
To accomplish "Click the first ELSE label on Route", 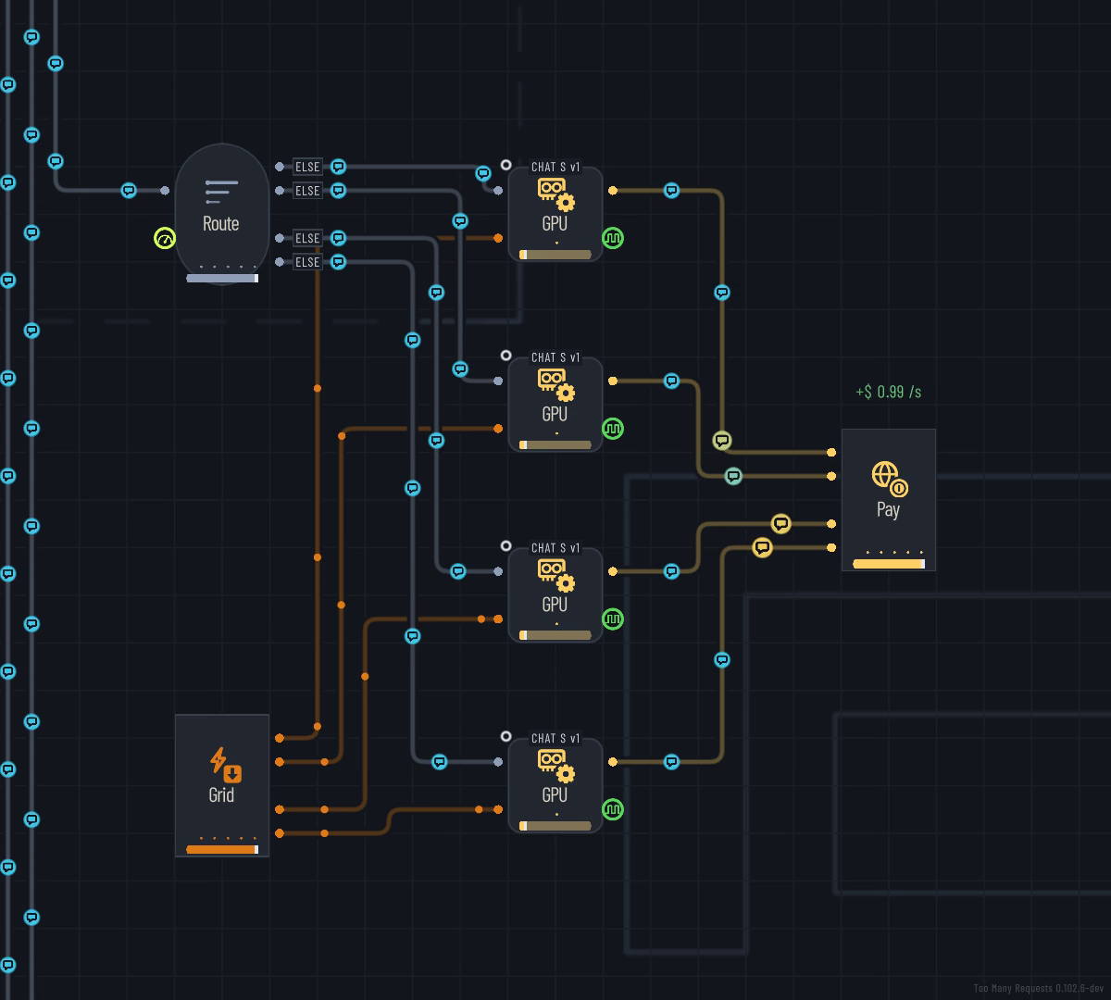I will [x=307, y=167].
